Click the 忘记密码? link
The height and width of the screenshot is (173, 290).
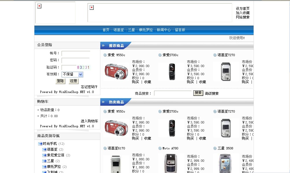[89, 87]
